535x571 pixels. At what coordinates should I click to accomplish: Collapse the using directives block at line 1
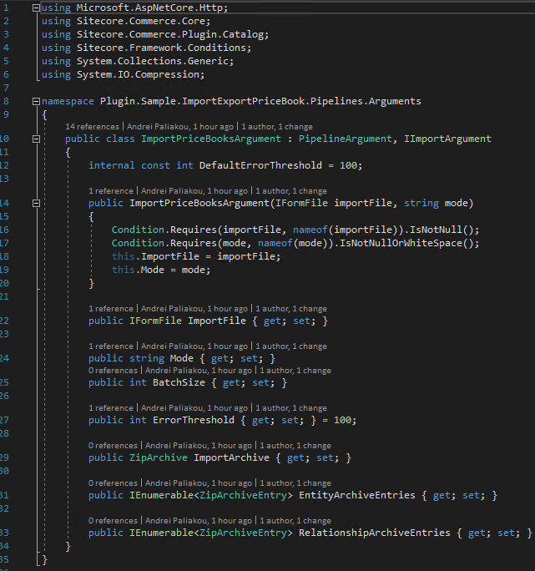point(36,8)
